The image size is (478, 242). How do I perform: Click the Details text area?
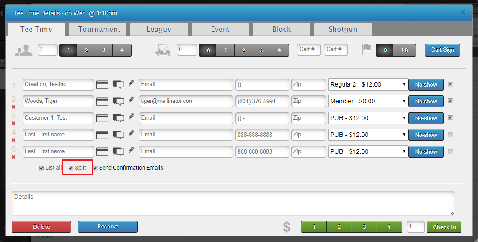[233, 203]
